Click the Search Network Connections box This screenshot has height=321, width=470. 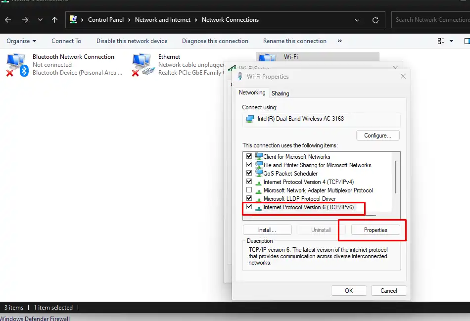click(431, 20)
